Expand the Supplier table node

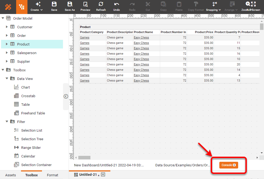7,61
